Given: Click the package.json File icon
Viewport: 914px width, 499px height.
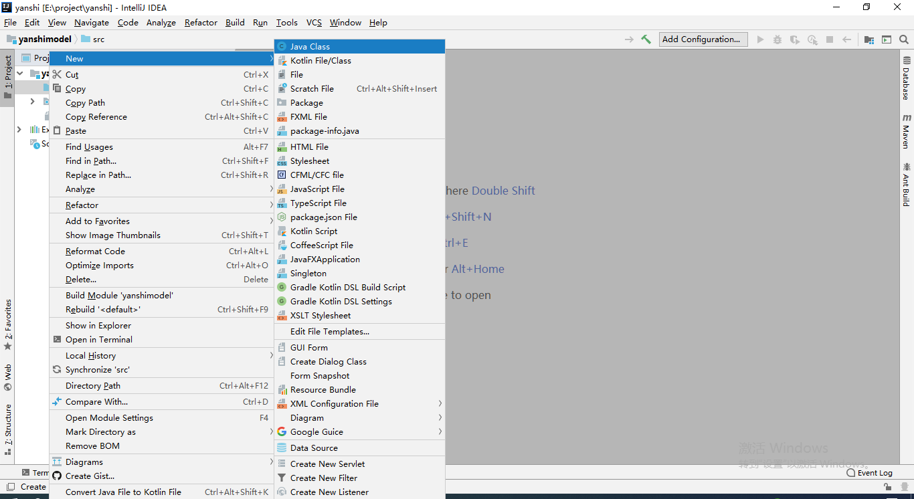Looking at the screenshot, I should click(282, 217).
